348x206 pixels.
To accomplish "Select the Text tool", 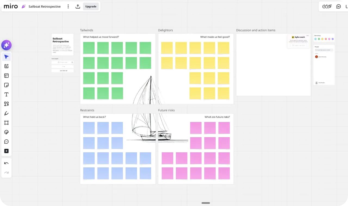I will 7,95.
